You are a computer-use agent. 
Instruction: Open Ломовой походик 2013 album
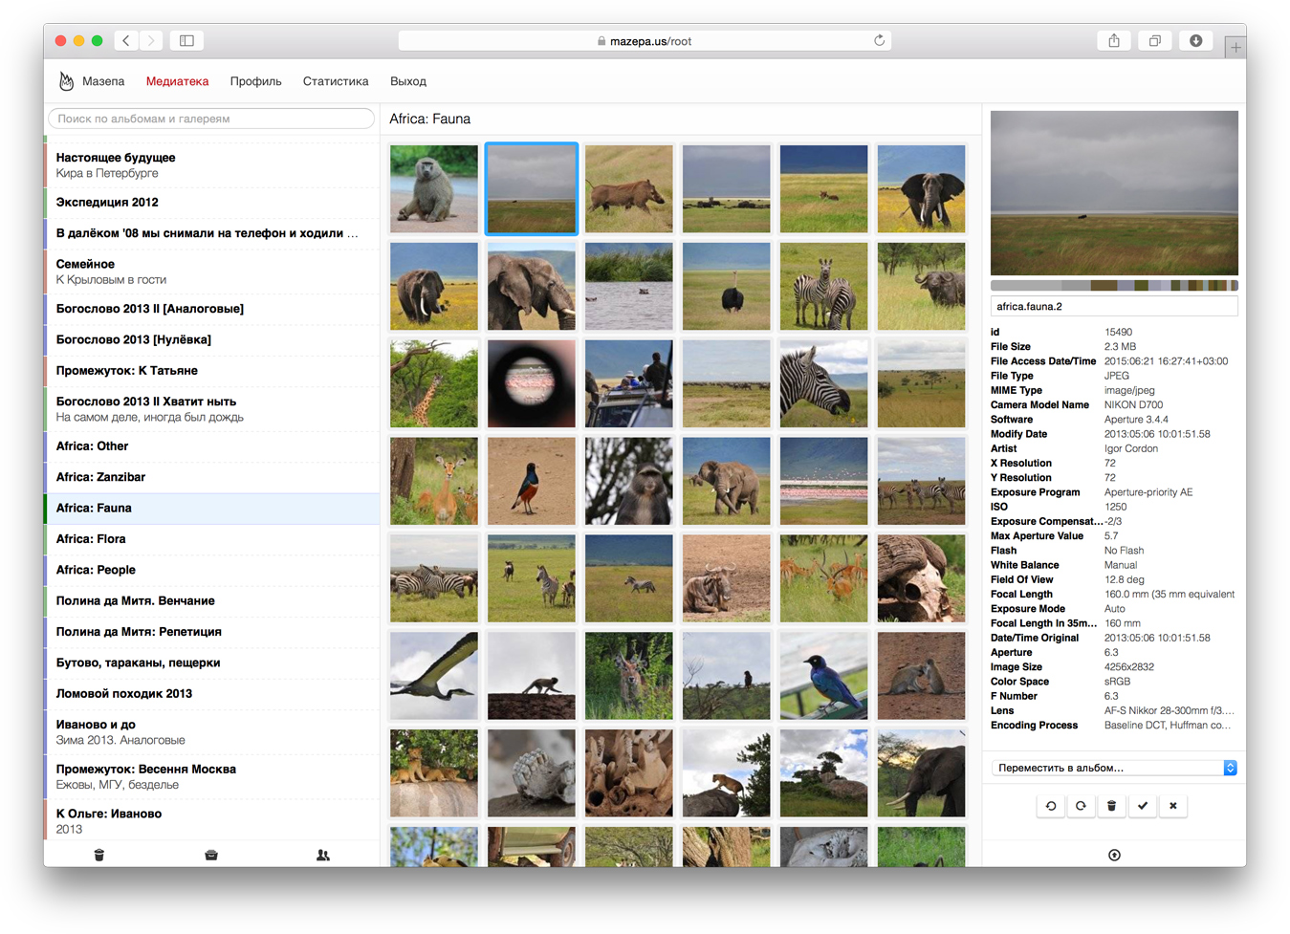pyautogui.click(x=212, y=693)
